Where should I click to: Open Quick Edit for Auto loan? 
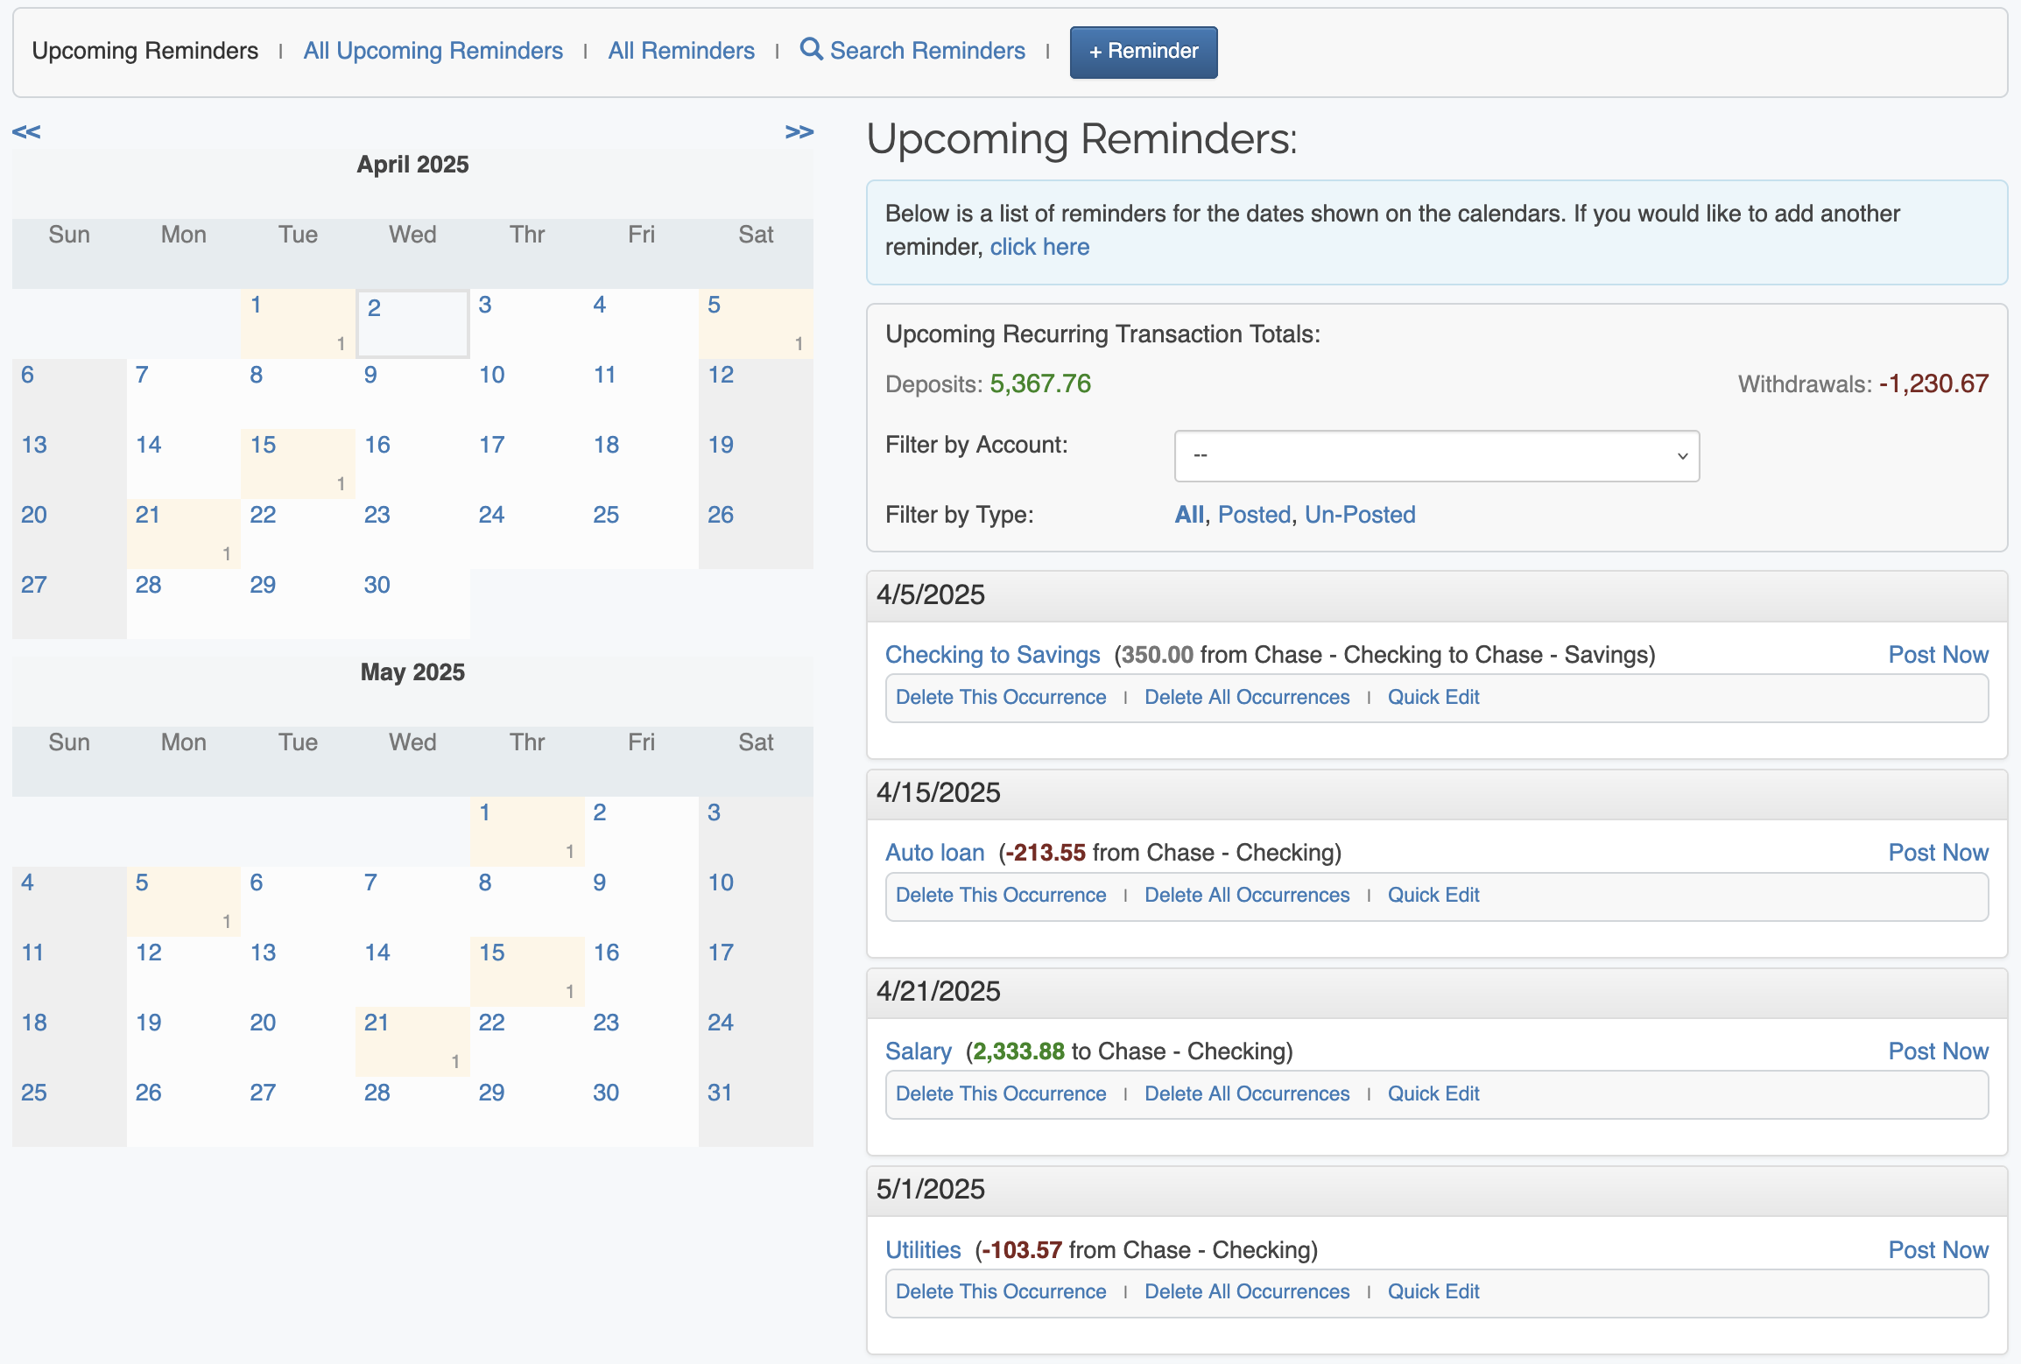(x=1433, y=895)
